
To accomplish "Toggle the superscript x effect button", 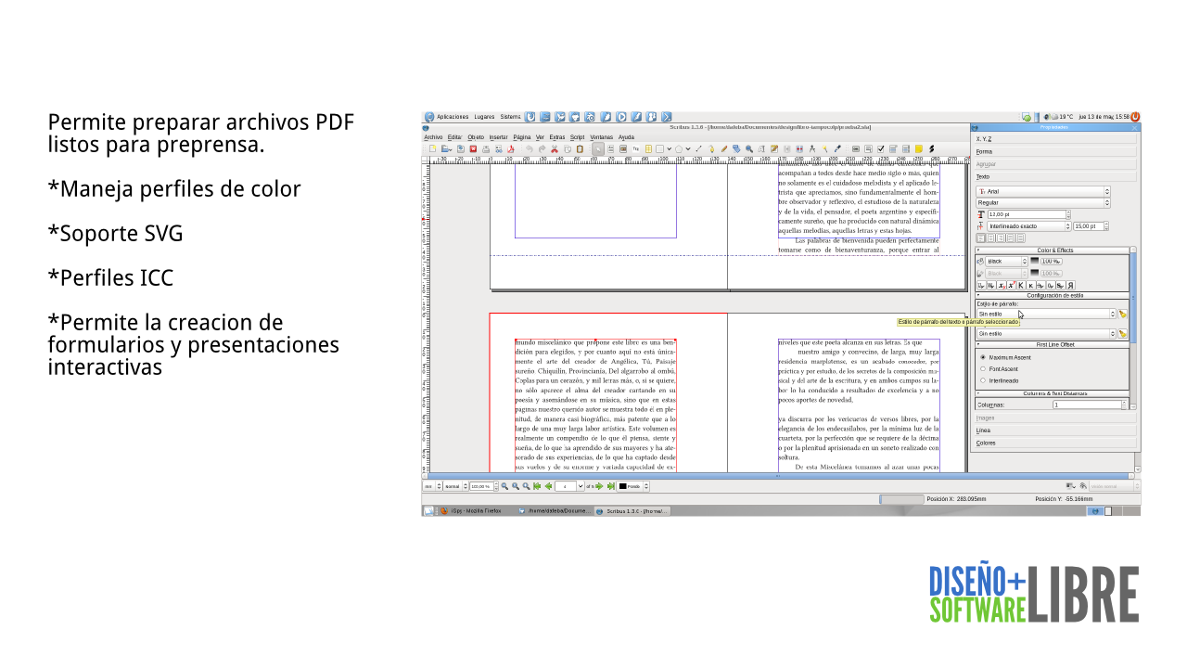I will [x=1012, y=286].
